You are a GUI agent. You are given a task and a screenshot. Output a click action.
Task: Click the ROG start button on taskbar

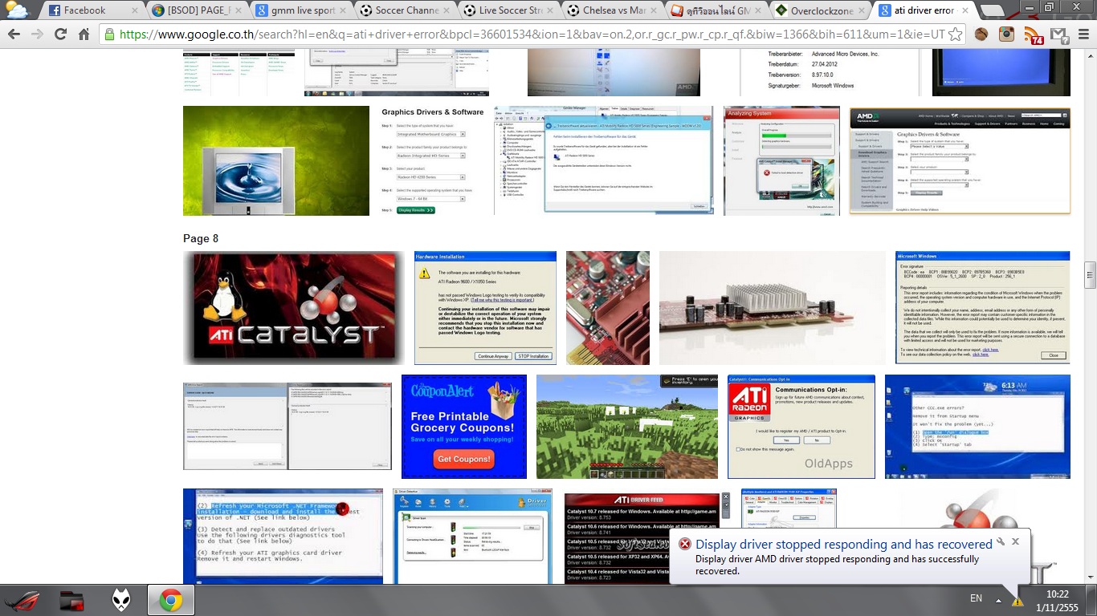tap(22, 600)
